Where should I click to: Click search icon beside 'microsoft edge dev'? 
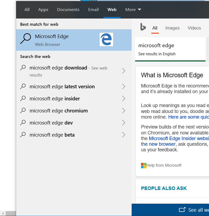[x=23, y=123]
